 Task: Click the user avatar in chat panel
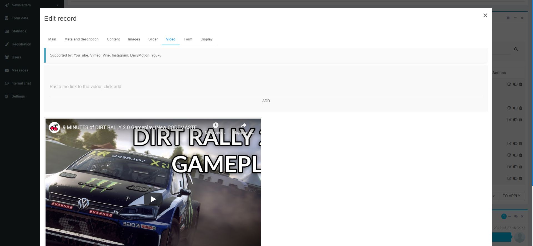click(x=520, y=237)
